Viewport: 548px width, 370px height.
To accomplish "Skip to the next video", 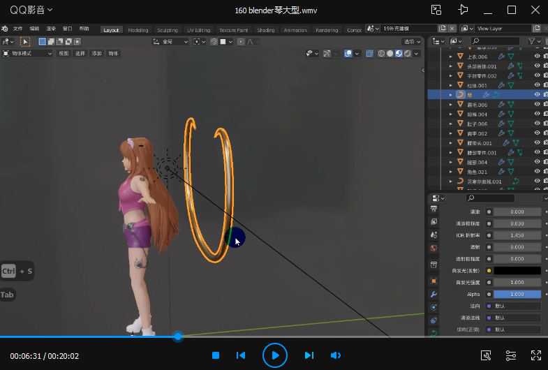I will (309, 355).
